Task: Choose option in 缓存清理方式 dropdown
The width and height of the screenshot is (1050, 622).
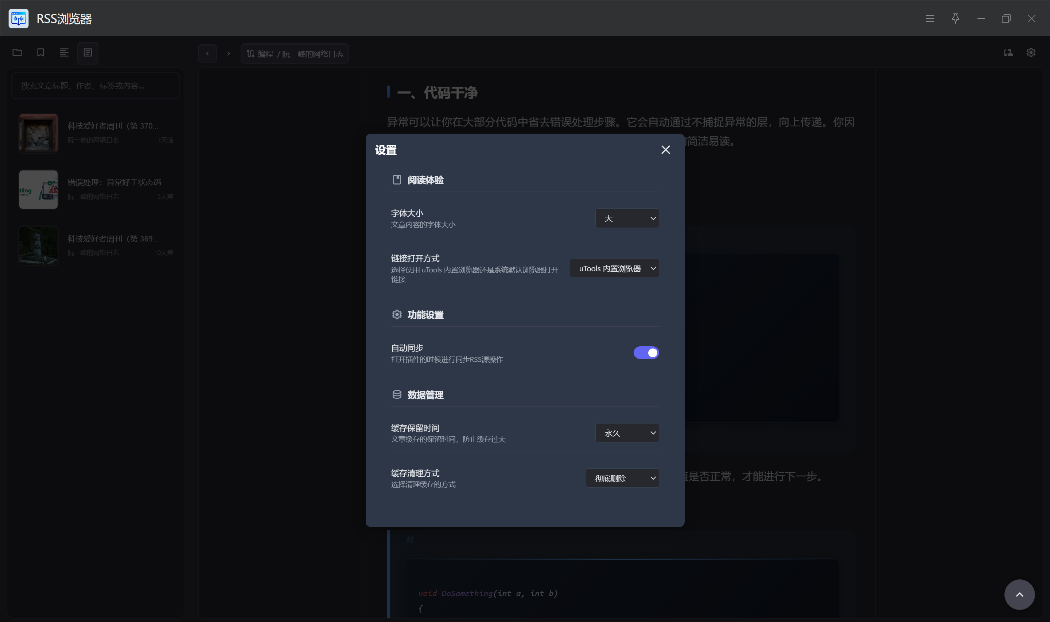Action: tap(622, 478)
